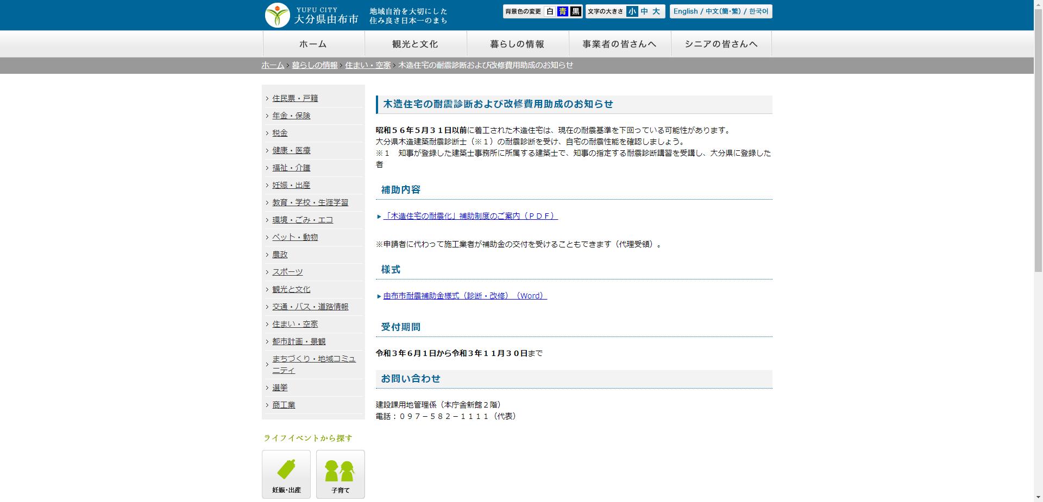
Task: Select the 青 background color swatch
Action: (x=563, y=11)
